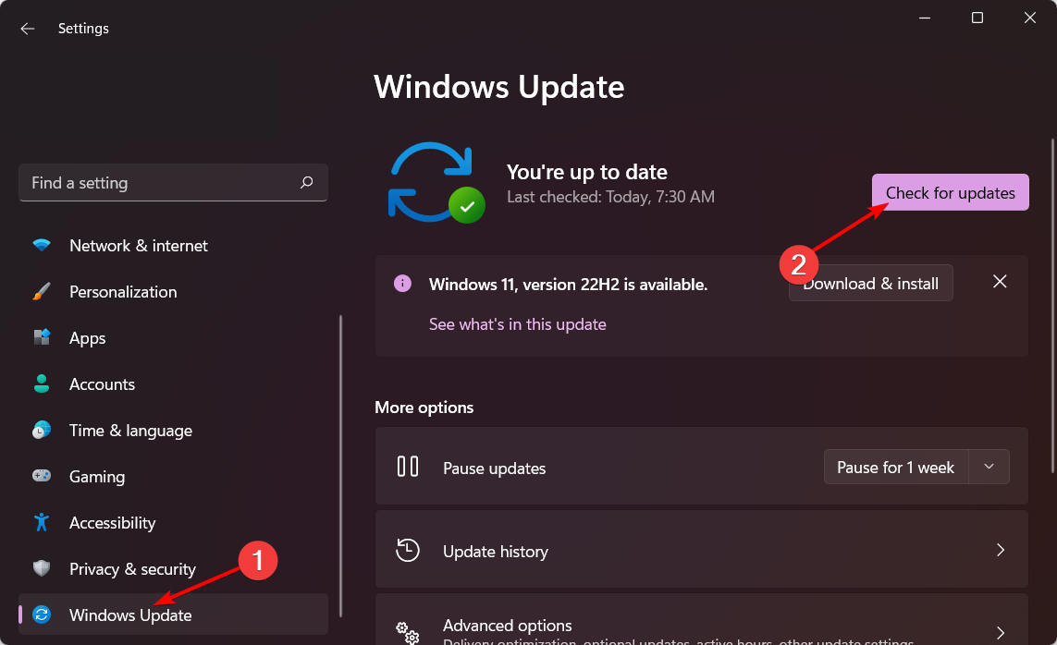Open the Pause updates duration dropdown
1057x645 pixels.
(989, 467)
